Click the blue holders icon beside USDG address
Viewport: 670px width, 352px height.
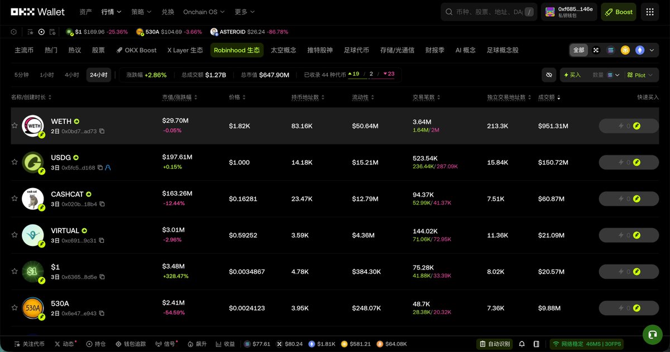click(x=108, y=168)
